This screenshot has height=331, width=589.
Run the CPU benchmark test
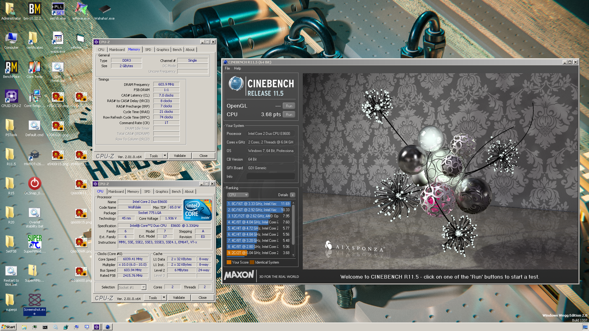[289, 115]
